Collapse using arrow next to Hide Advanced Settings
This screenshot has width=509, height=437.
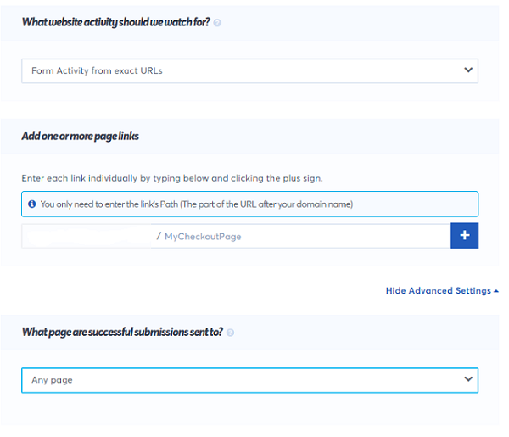[x=495, y=291]
